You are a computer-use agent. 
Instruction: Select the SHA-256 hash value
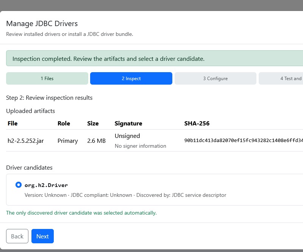[x=244, y=141]
